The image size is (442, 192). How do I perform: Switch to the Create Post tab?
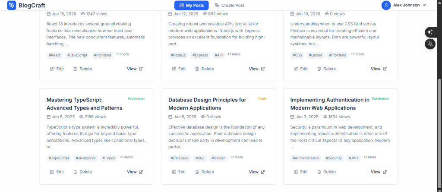(229, 5)
